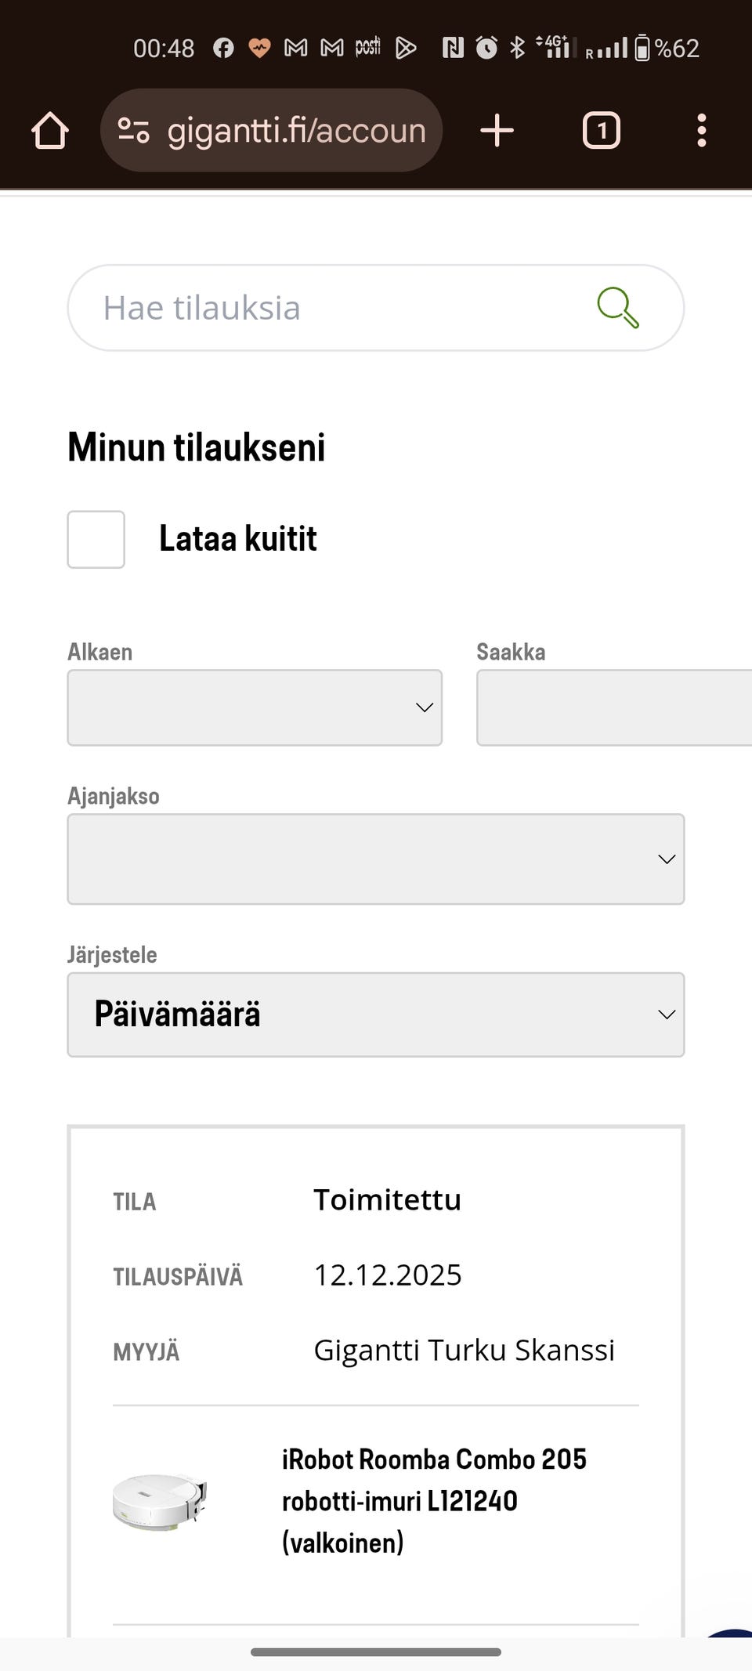Tap the search magnifier icon
Image resolution: width=752 pixels, height=1671 pixels.
[x=618, y=306]
